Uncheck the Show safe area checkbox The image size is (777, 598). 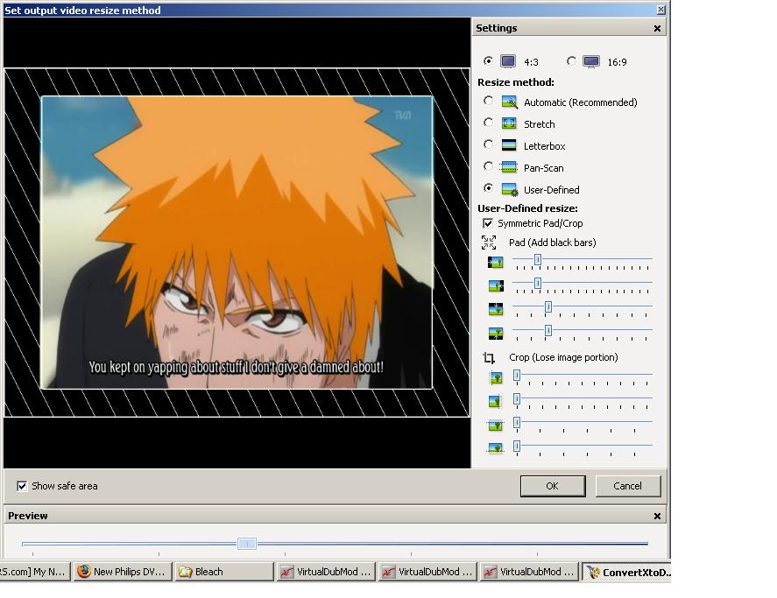[22, 486]
